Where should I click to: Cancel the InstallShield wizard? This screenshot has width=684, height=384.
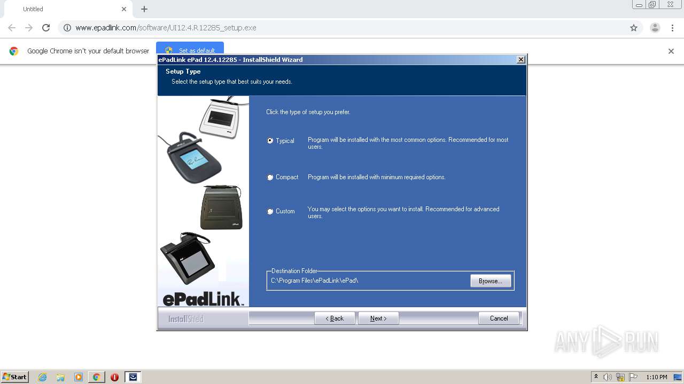click(x=499, y=318)
